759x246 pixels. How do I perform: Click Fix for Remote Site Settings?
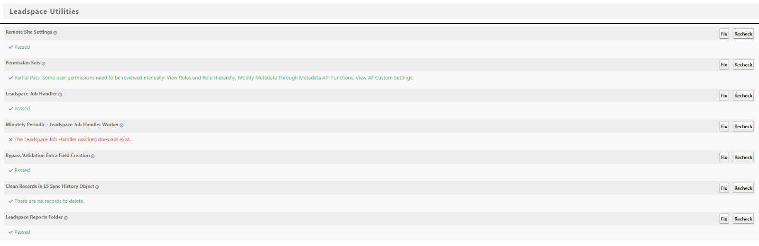[x=724, y=34]
